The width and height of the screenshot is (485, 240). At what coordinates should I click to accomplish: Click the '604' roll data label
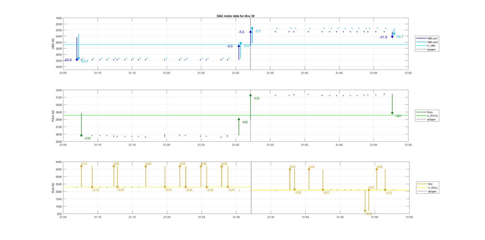(x=312, y=167)
